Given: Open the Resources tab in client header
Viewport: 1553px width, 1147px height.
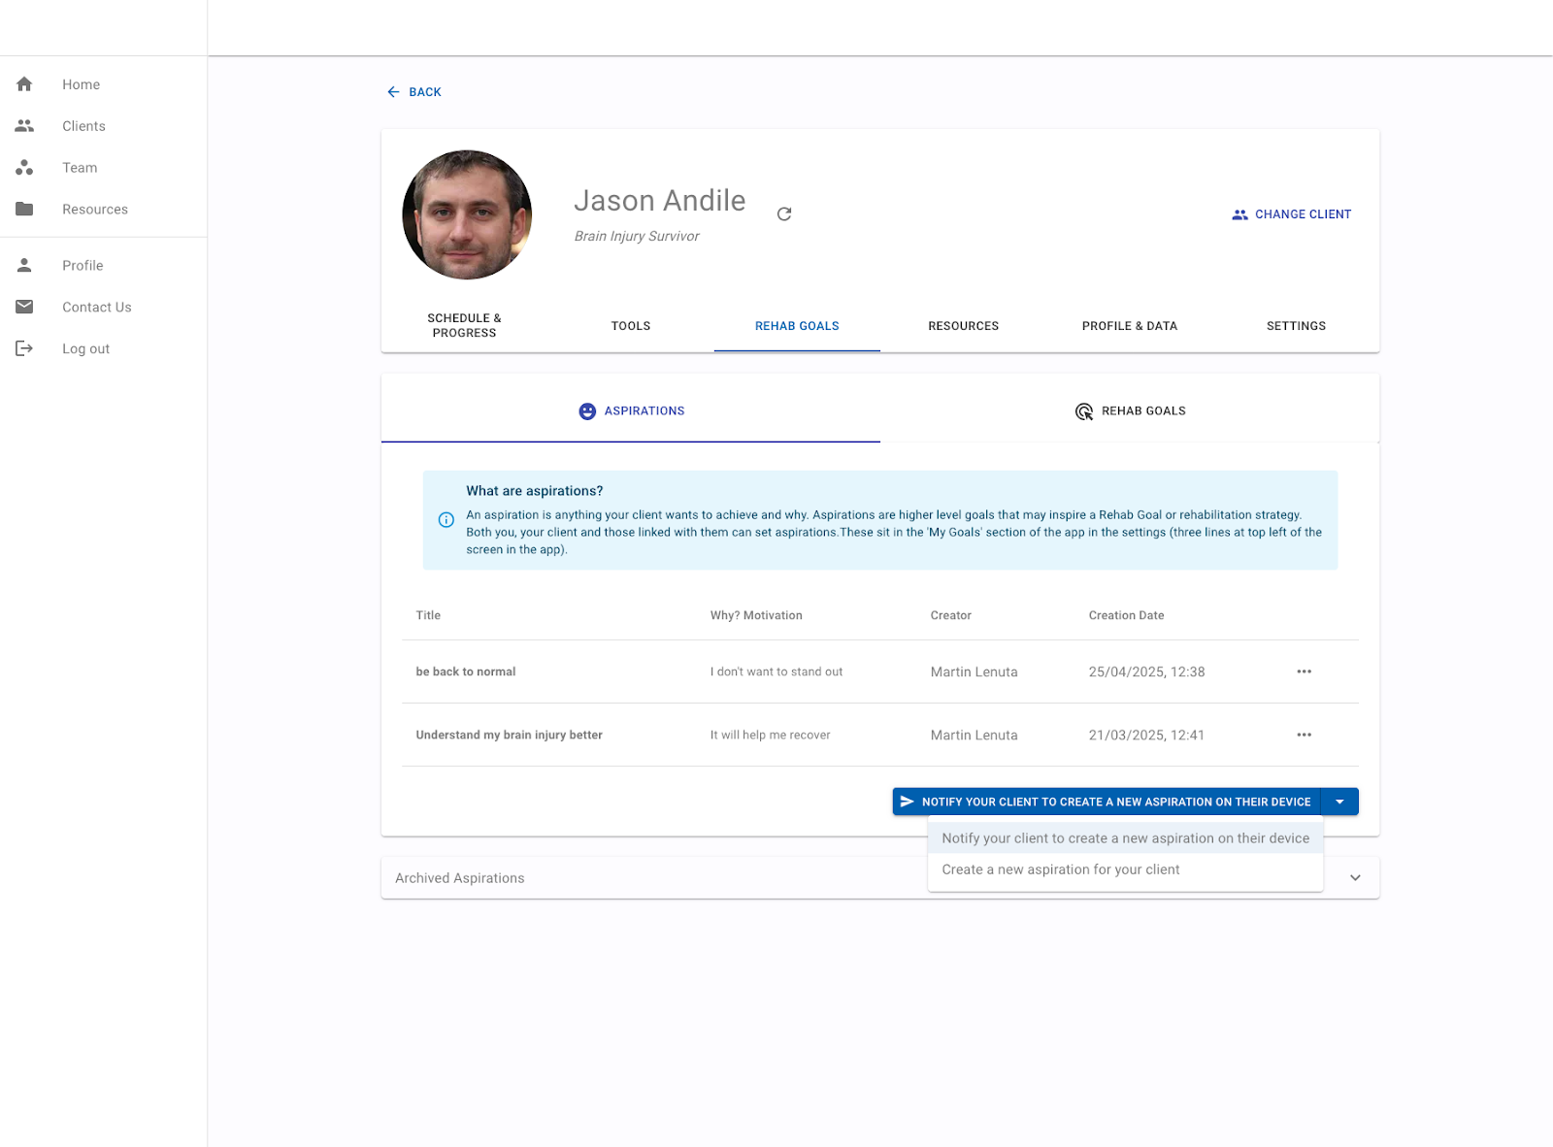Looking at the screenshot, I should tap(964, 326).
